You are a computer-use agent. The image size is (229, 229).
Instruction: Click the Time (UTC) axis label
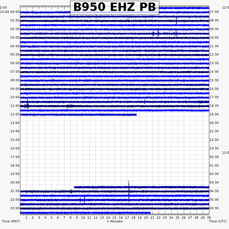[218, 222]
